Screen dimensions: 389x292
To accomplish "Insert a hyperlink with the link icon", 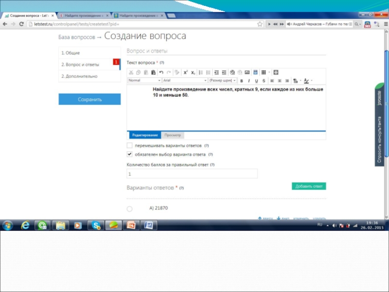I will pyautogui.click(x=232, y=73).
